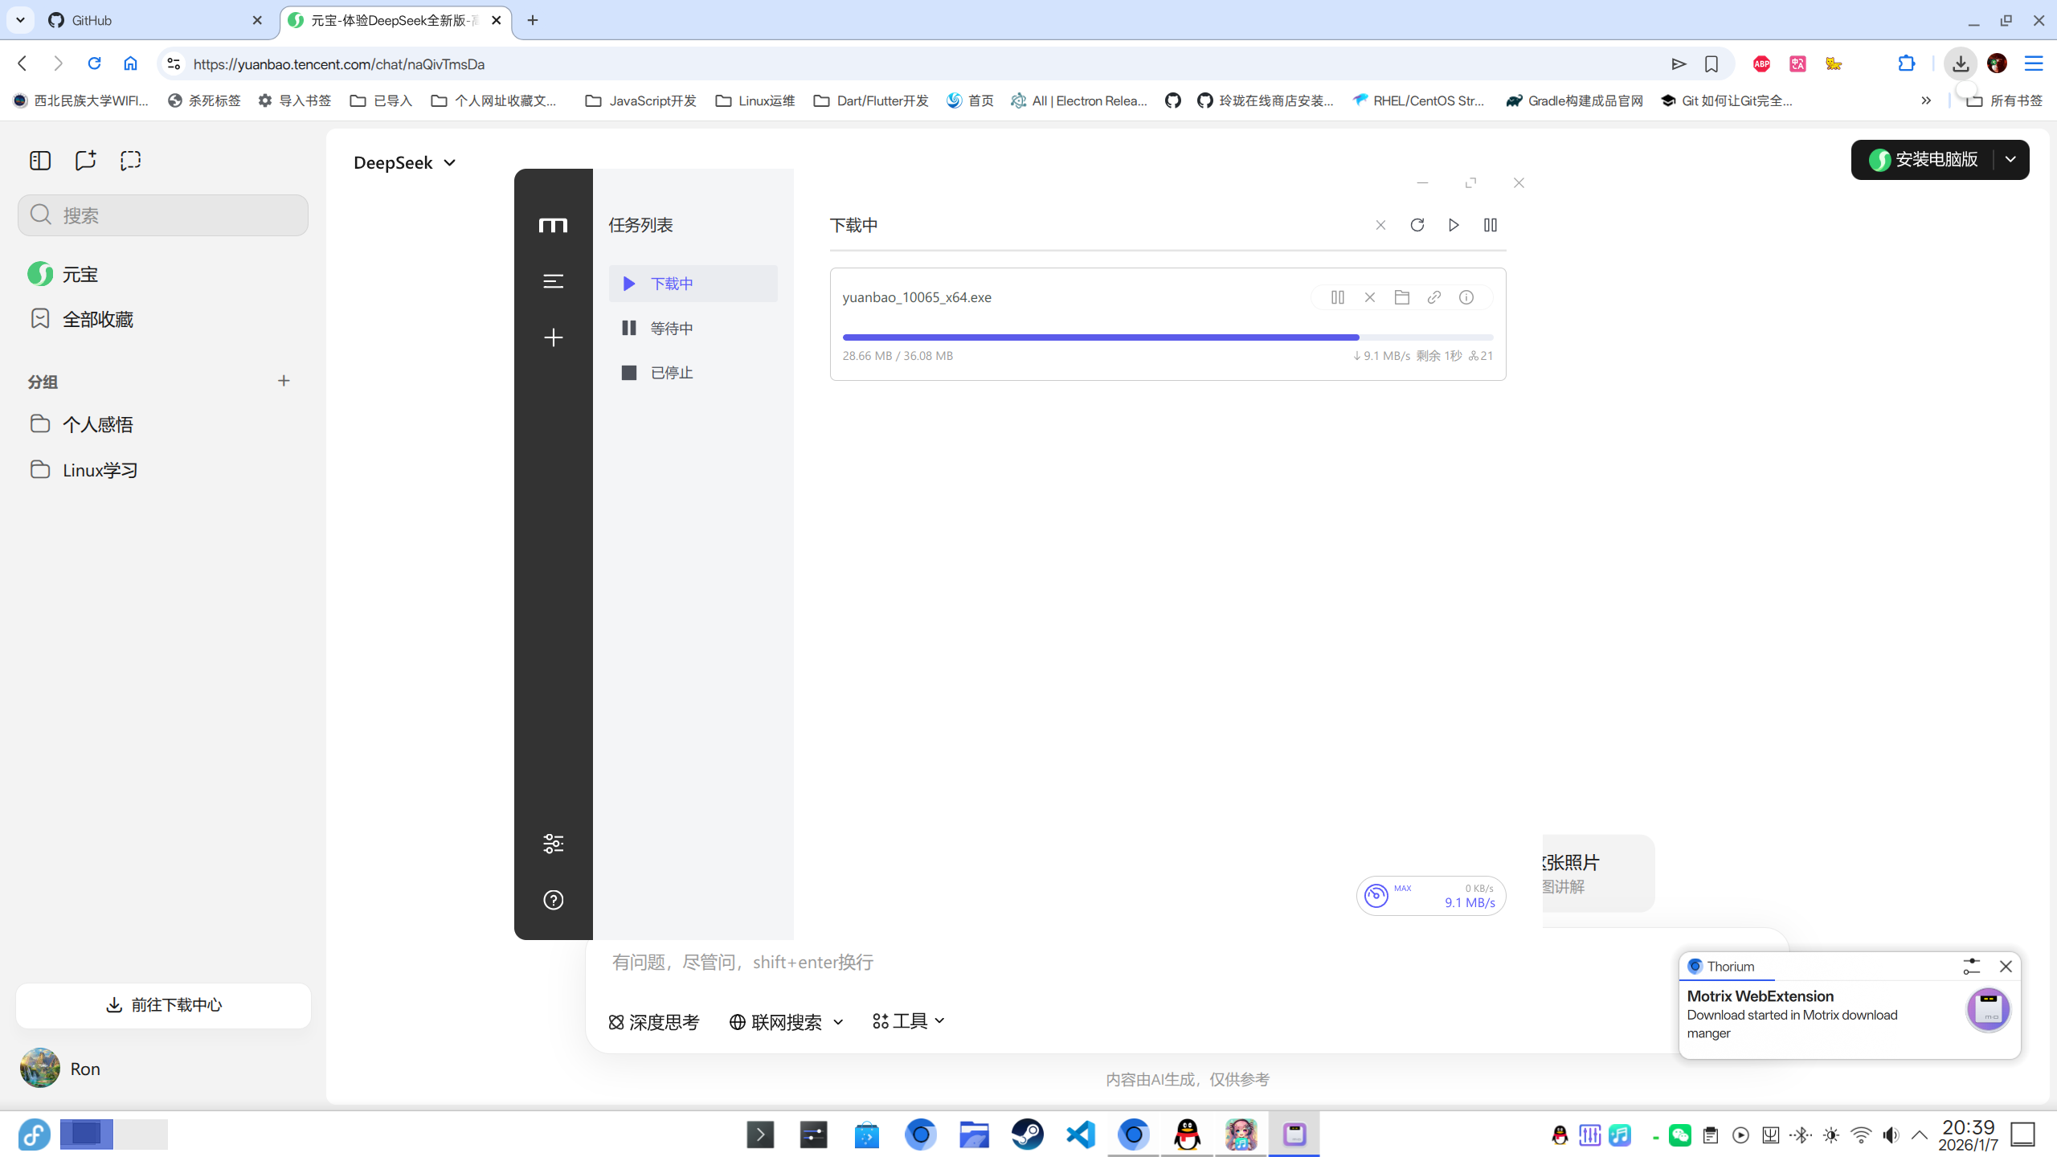Toggle 深度思考 deep thinking mode

653,1022
